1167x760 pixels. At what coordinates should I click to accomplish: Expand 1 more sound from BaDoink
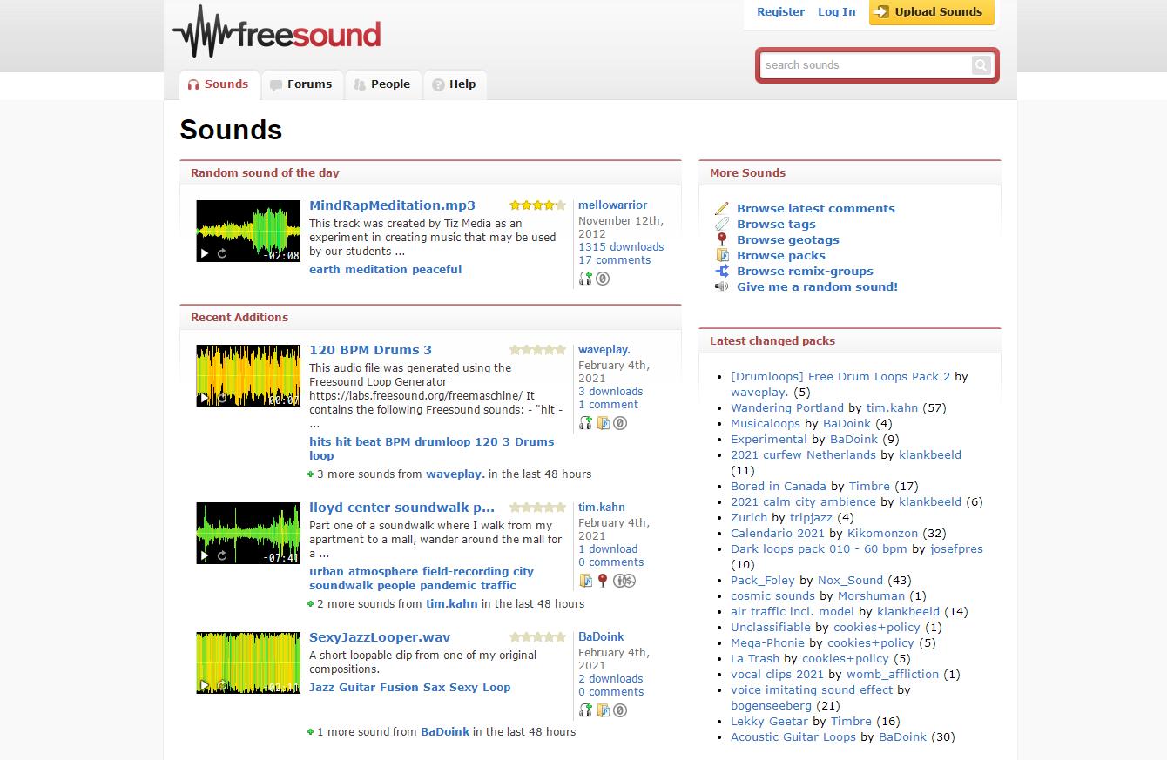pos(311,732)
